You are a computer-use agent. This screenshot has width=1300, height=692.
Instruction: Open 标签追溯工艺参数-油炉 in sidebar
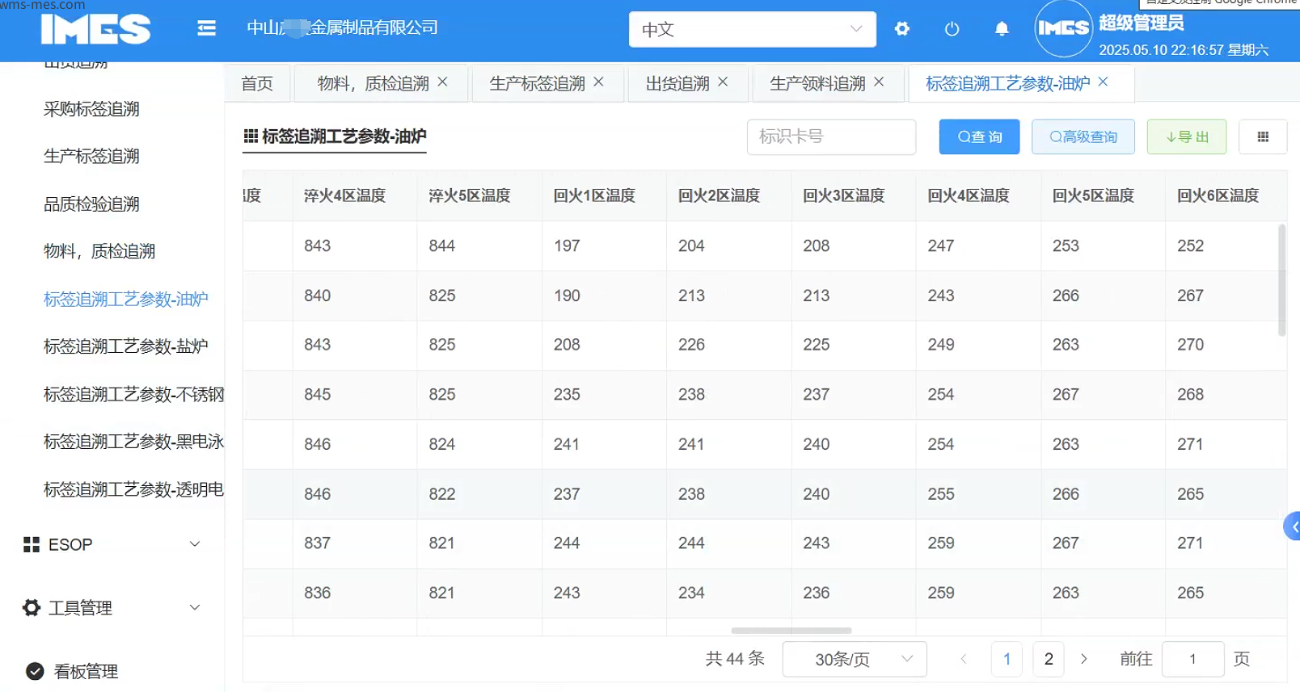click(125, 299)
